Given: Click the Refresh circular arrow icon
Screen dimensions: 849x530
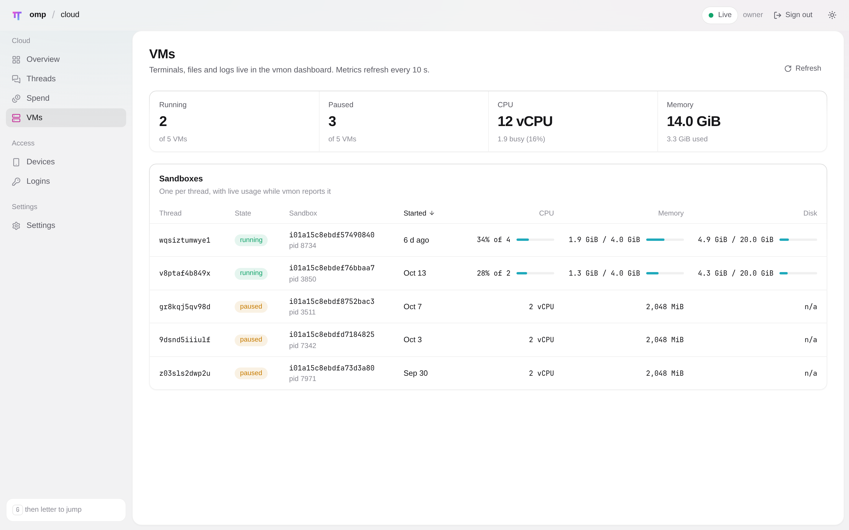Looking at the screenshot, I should point(788,69).
